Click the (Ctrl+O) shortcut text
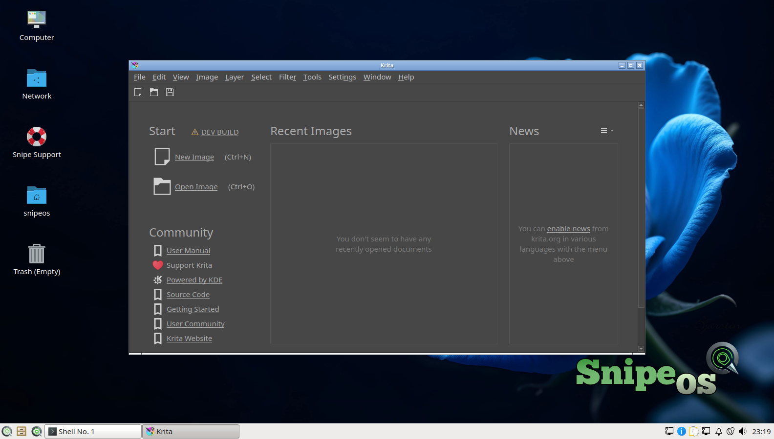The image size is (774, 439). [241, 187]
